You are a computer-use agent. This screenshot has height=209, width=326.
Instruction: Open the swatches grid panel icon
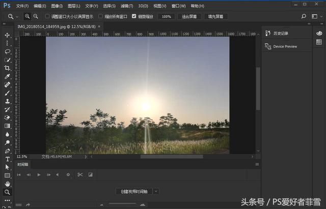319,42
